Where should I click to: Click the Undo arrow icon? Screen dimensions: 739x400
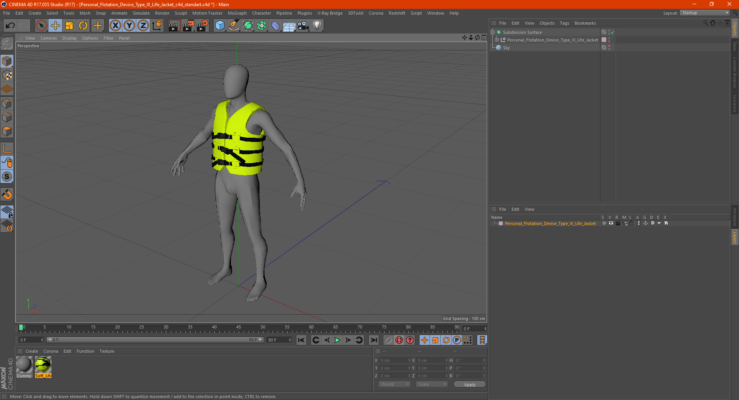[x=10, y=26]
